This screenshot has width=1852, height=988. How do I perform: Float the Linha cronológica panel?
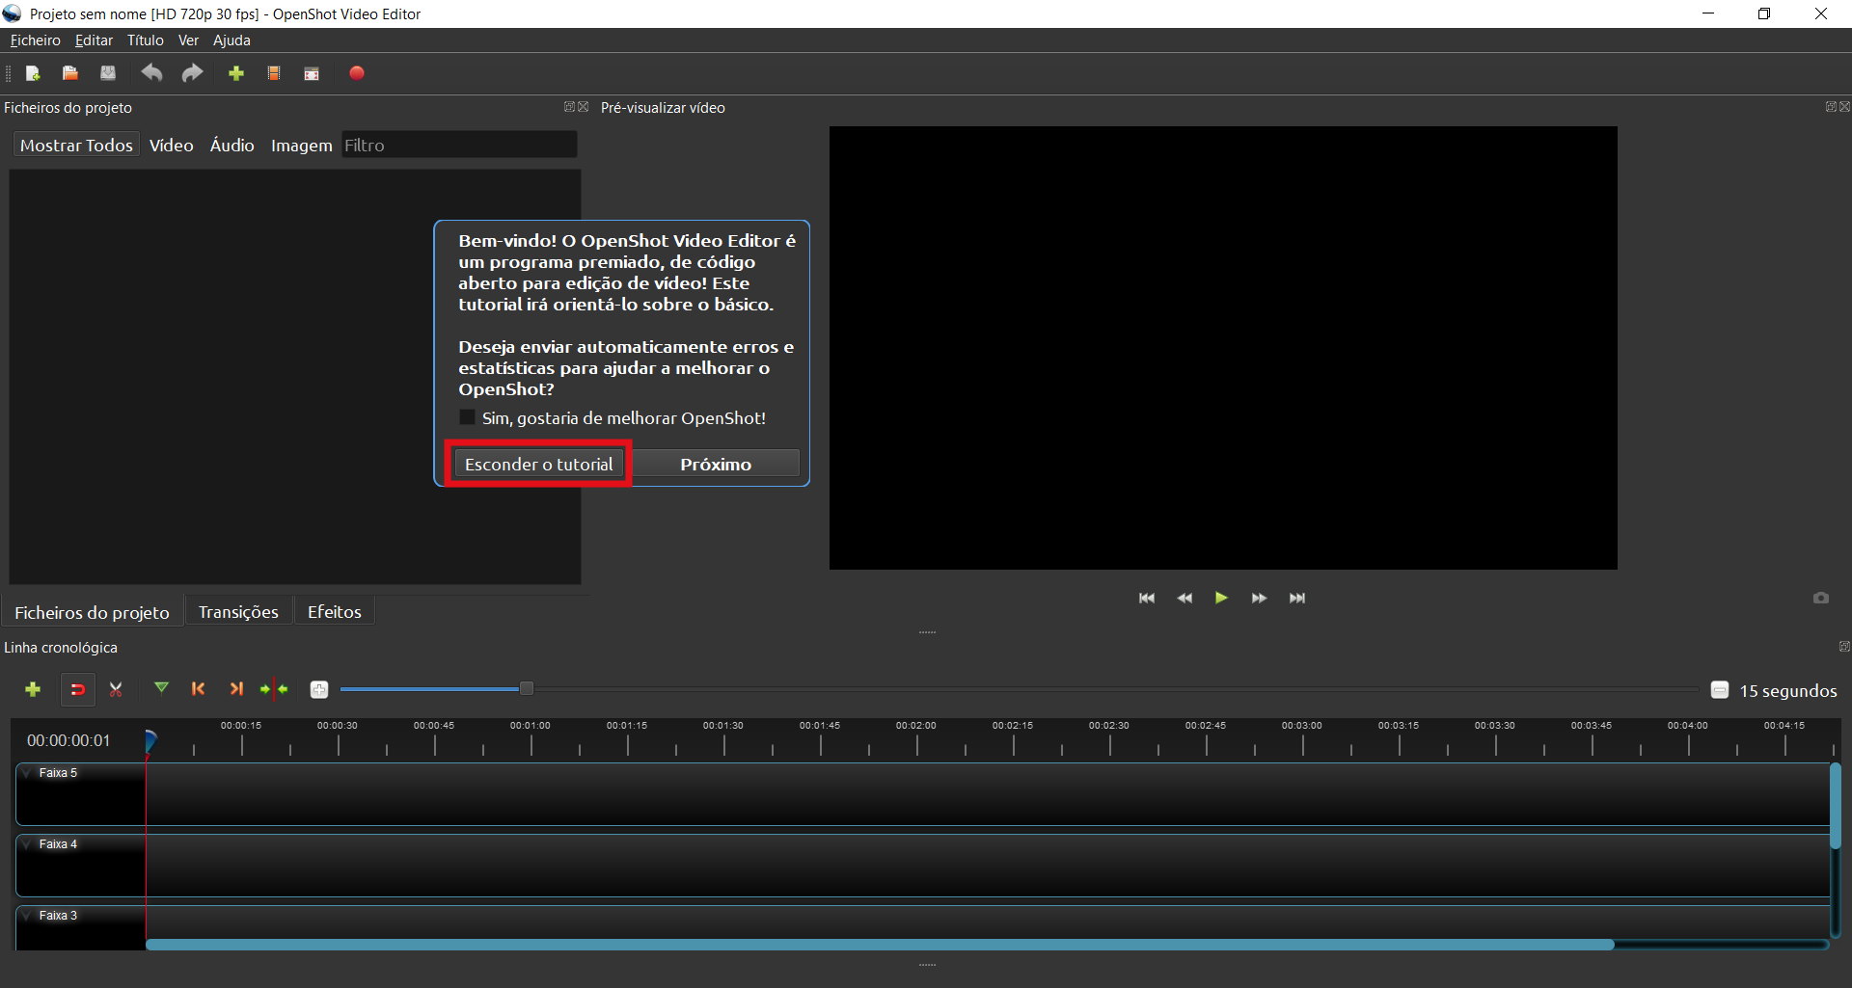tap(1844, 647)
